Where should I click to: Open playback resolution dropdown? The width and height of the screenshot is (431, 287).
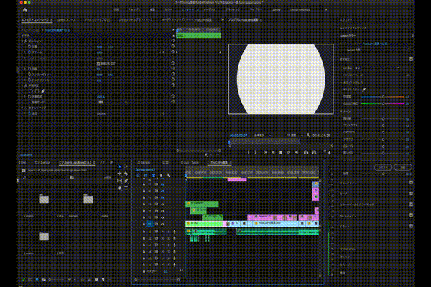click(x=294, y=136)
